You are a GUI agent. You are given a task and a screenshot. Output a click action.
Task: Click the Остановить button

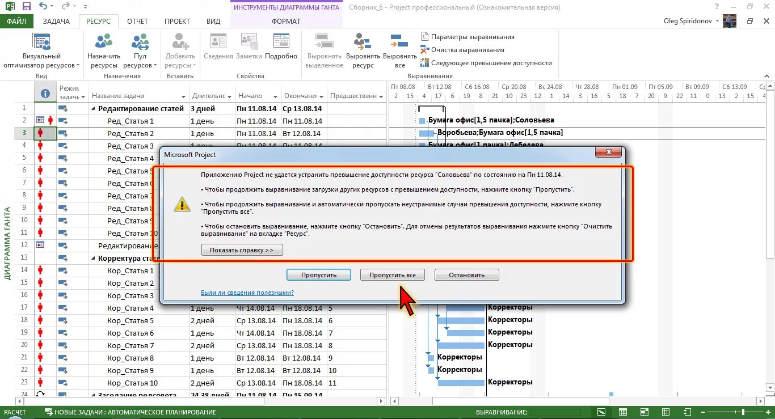point(467,275)
